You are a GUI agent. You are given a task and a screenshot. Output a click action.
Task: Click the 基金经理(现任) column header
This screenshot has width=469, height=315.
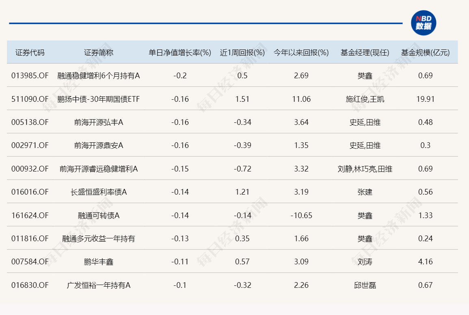365,53
